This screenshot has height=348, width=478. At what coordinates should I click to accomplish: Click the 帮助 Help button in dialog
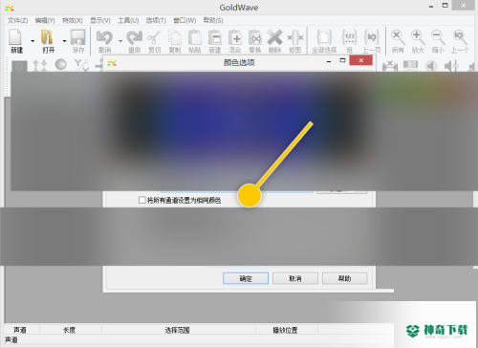345,278
